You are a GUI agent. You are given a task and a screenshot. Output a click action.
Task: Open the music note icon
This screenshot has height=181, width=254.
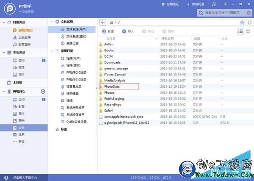214,4
